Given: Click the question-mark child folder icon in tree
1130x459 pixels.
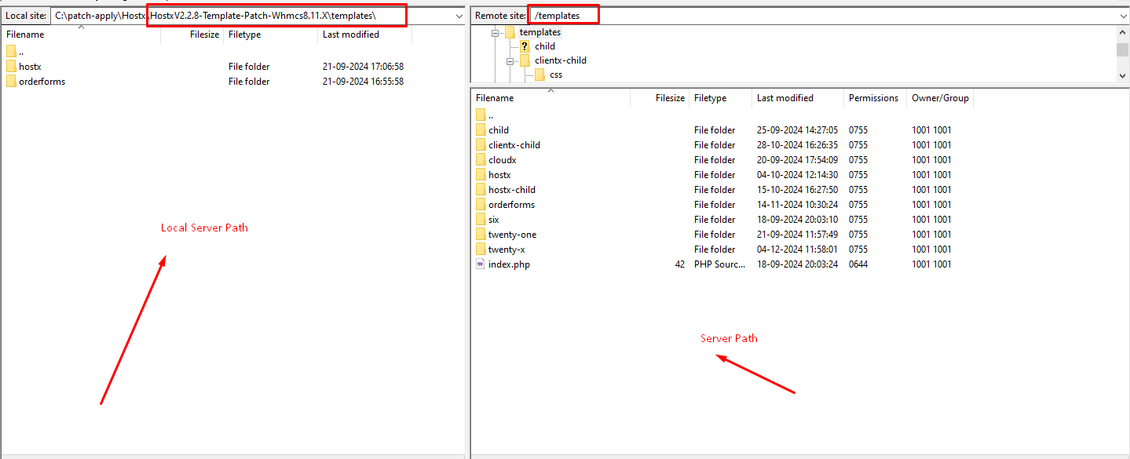Looking at the screenshot, I should (525, 46).
